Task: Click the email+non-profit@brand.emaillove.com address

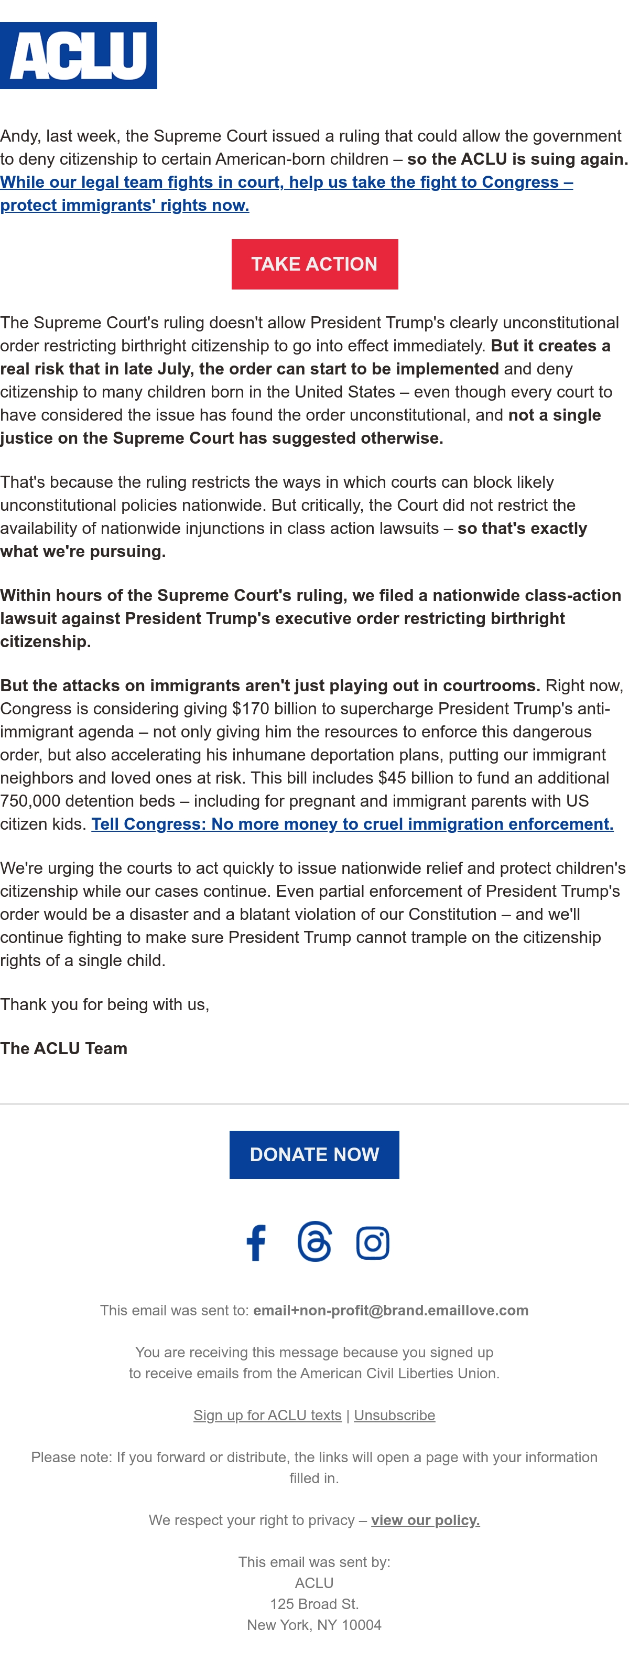Action: (391, 1311)
